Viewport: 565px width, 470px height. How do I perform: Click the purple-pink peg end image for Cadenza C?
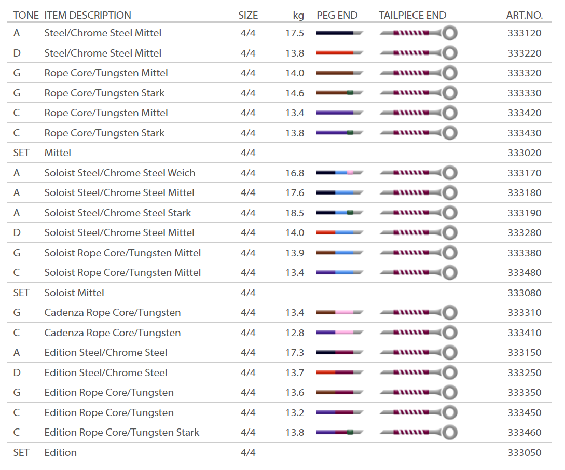(339, 333)
